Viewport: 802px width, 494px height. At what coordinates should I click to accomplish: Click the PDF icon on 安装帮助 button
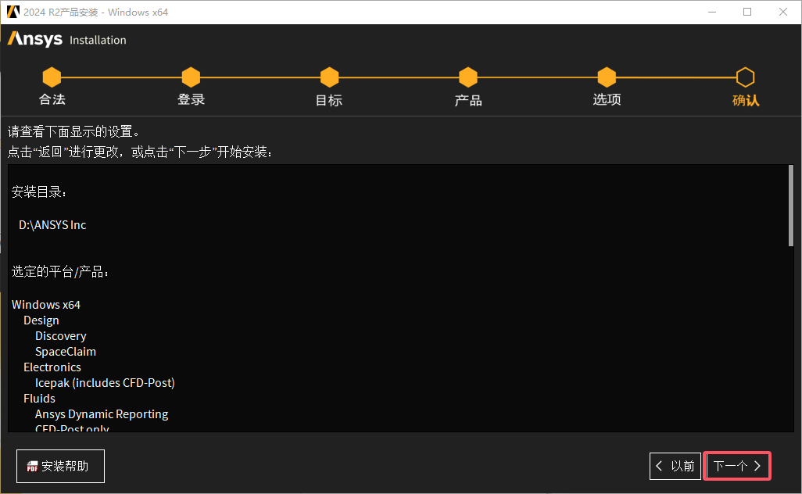coord(32,466)
